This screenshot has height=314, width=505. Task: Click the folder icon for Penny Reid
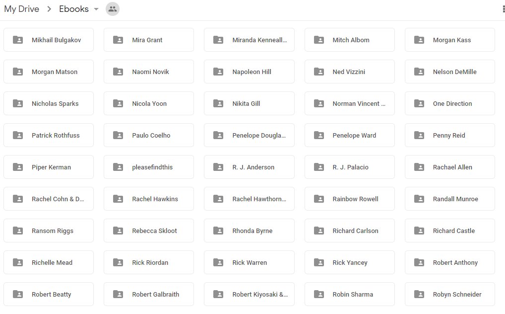(419, 135)
